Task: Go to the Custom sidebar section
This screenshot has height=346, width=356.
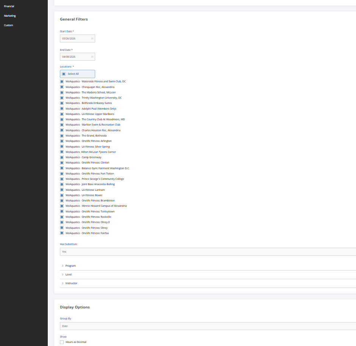Action: tap(8, 25)
